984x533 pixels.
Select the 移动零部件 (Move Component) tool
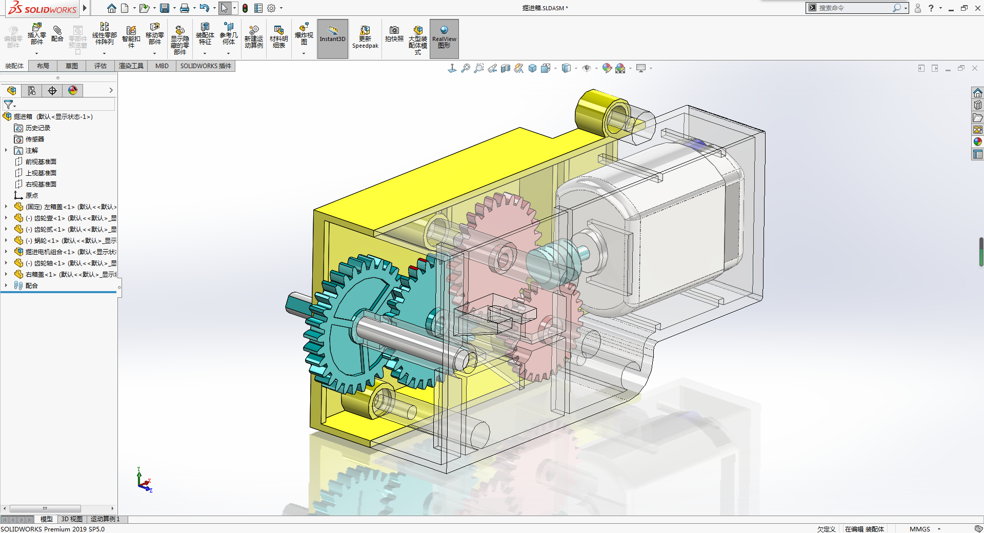155,34
